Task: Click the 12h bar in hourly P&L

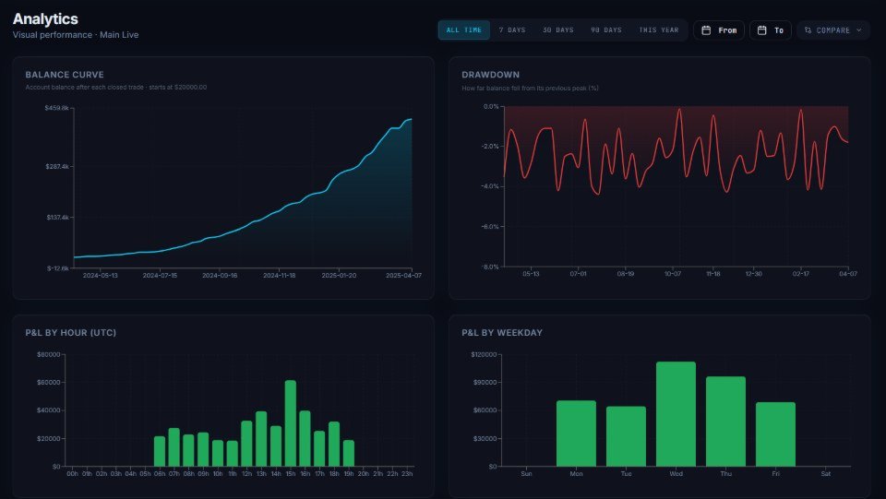Action: point(246,444)
